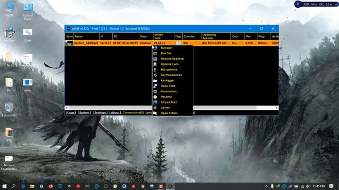Select Remote Desktop menu entry
The width and height of the screenshot is (339, 190).
pyautogui.click(x=172, y=59)
